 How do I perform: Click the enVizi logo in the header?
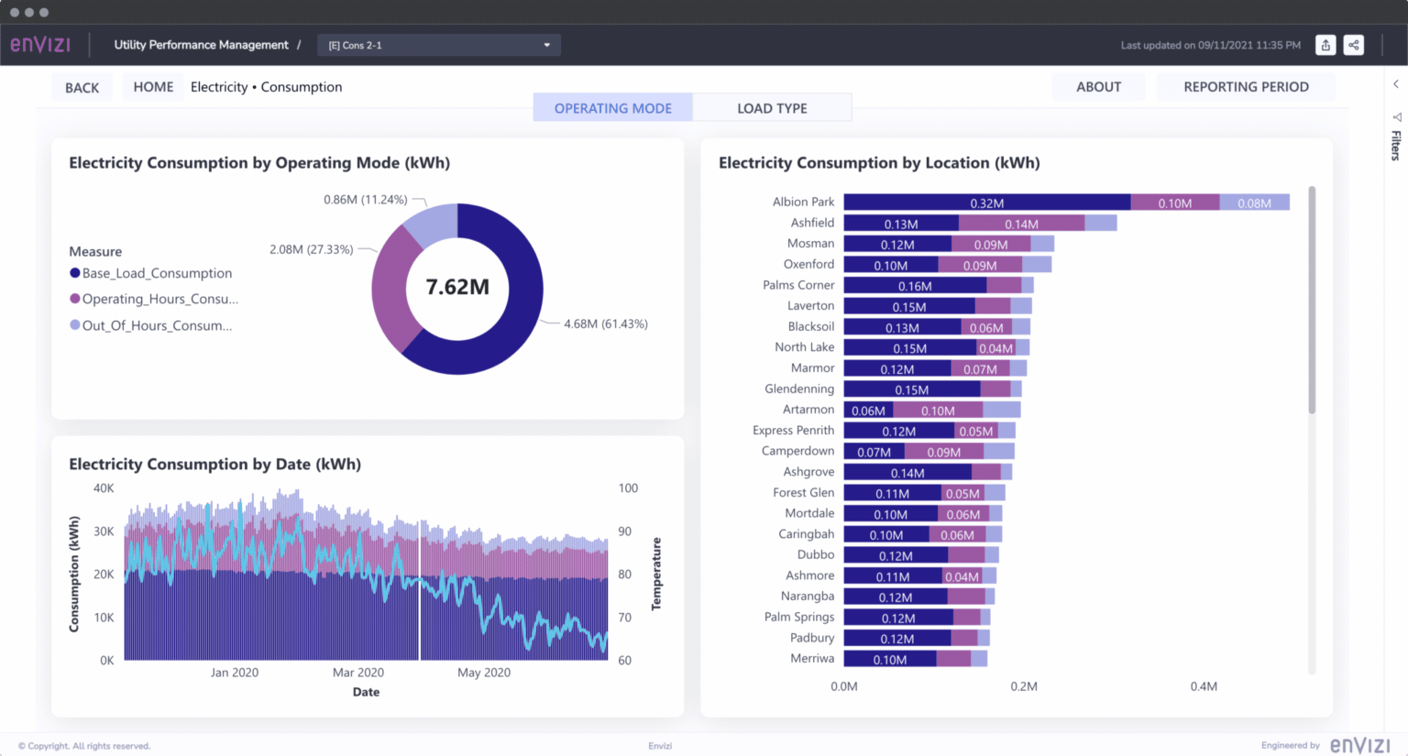coord(40,44)
